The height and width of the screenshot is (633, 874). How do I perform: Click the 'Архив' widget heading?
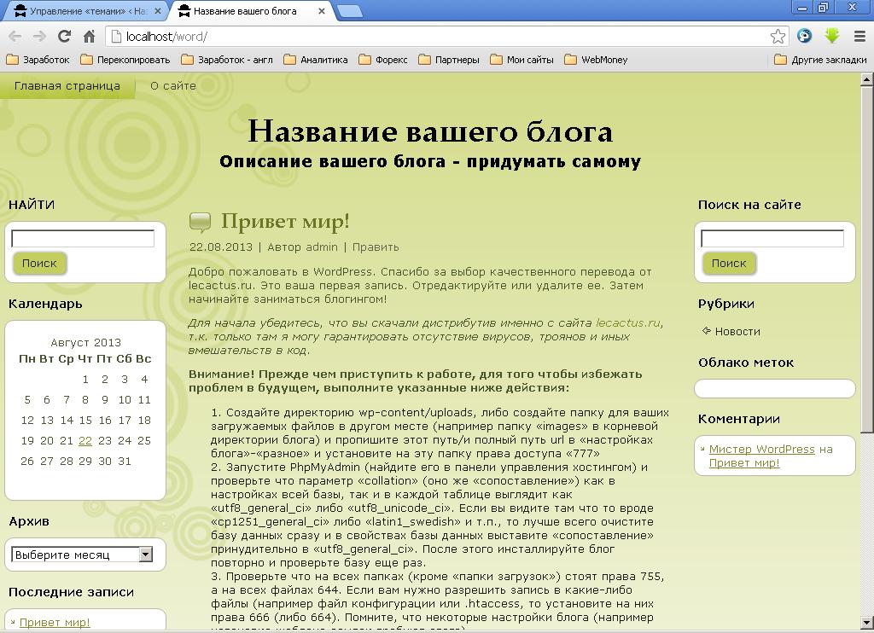pos(29,521)
